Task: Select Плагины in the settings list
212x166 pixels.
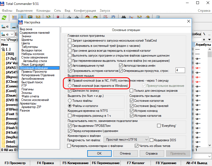Action: click(x=27, y=89)
